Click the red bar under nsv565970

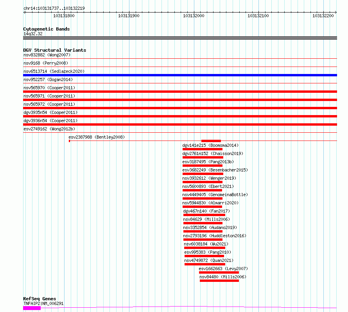(x=180, y=92)
